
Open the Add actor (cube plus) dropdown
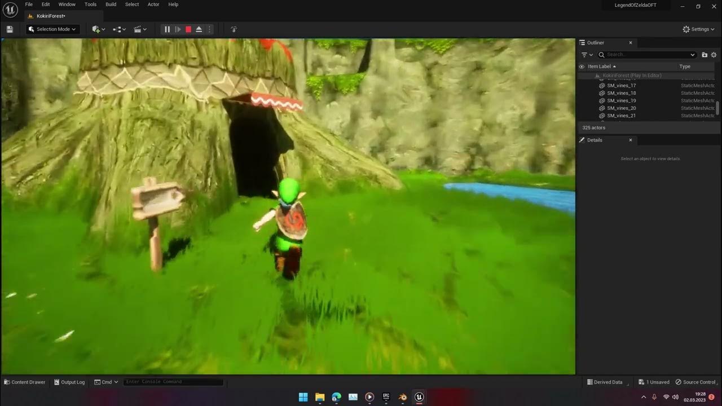pos(99,29)
